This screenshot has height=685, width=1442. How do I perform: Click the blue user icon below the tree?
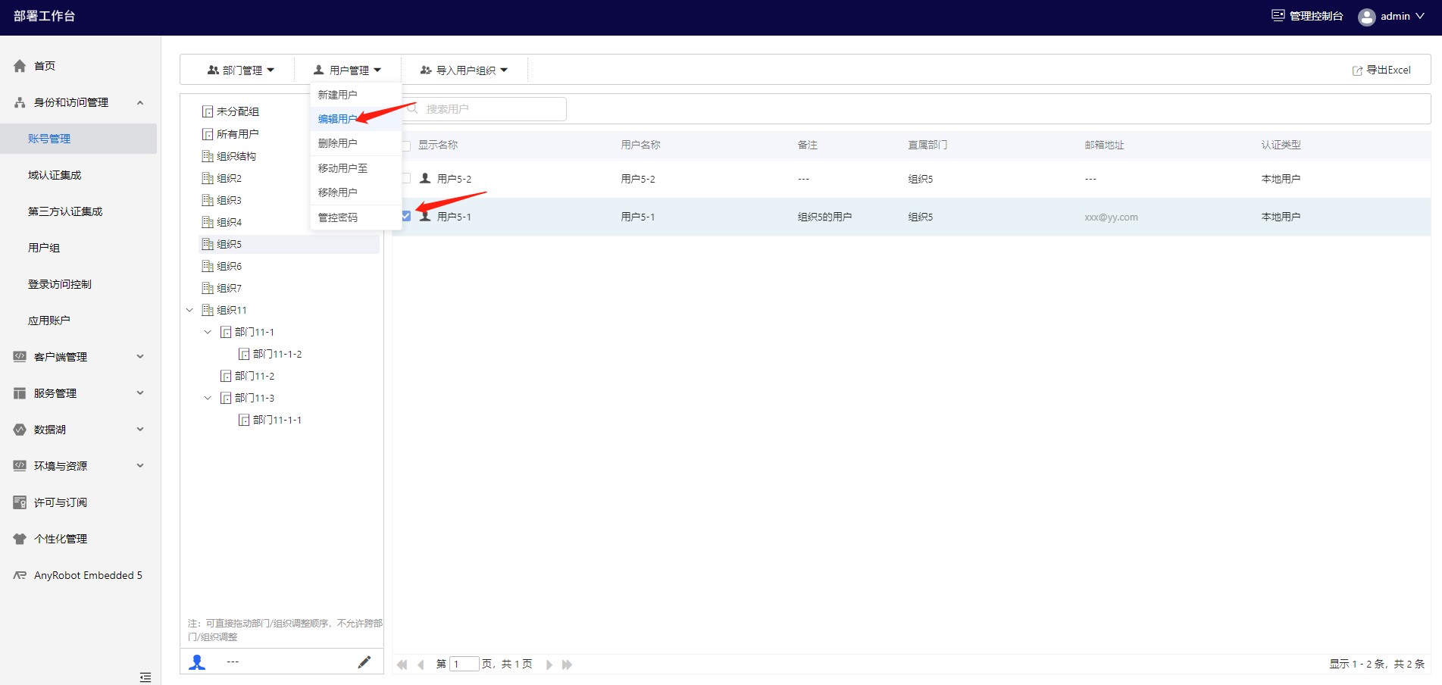197,662
